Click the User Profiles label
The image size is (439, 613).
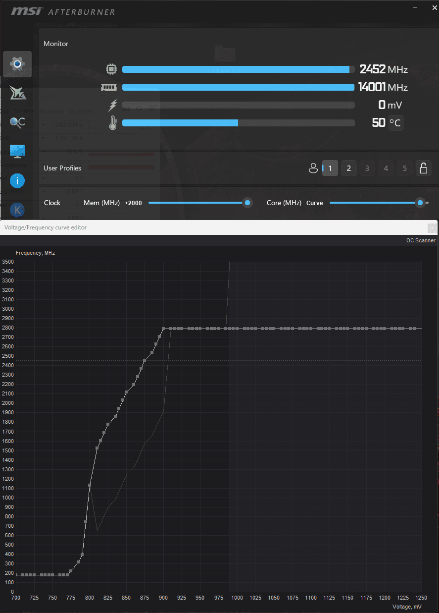tap(62, 168)
